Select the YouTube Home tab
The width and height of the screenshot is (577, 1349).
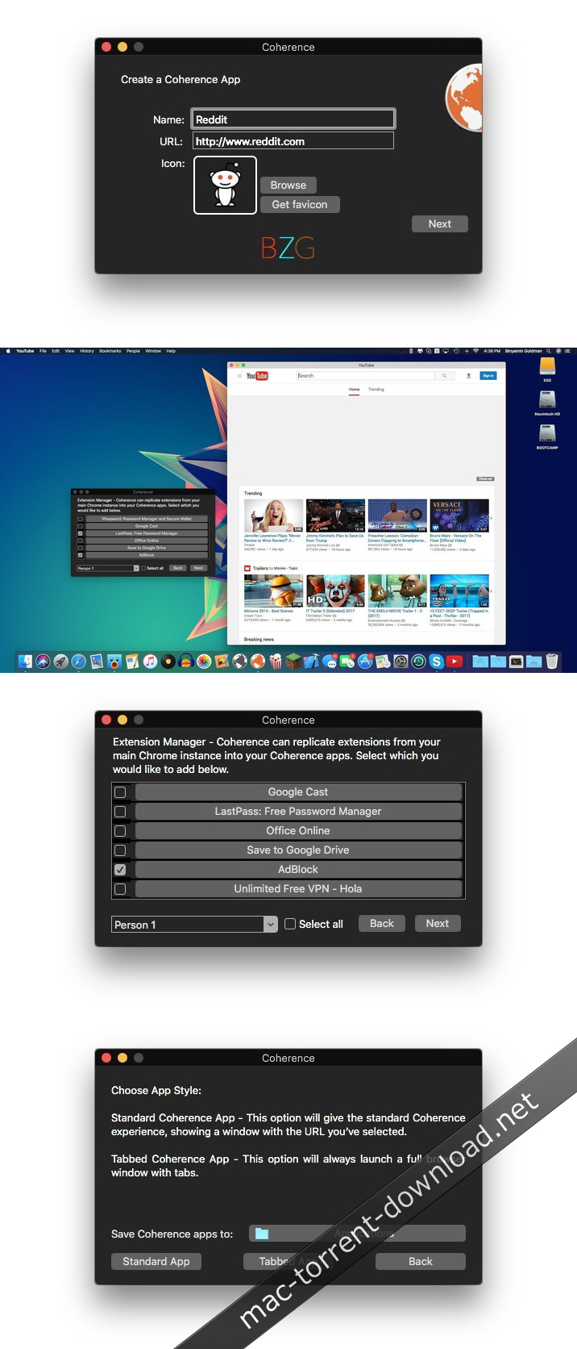[354, 389]
